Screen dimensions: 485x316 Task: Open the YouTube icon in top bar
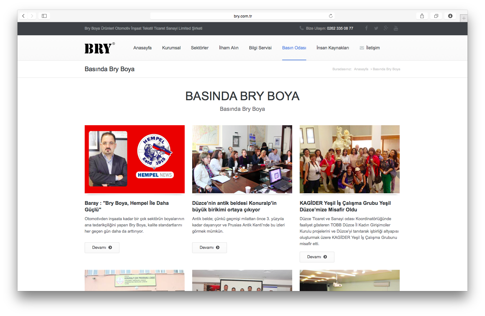click(x=396, y=28)
